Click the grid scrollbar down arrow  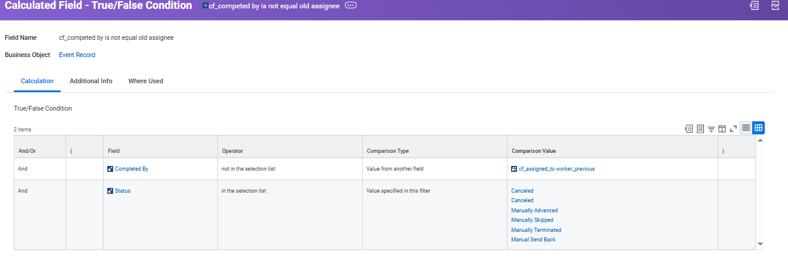tap(760, 244)
